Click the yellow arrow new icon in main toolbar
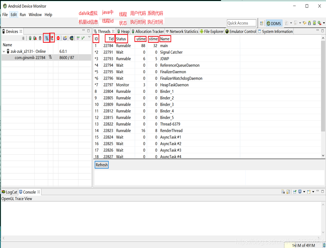This screenshot has height=248, width=326. tap(305, 23)
